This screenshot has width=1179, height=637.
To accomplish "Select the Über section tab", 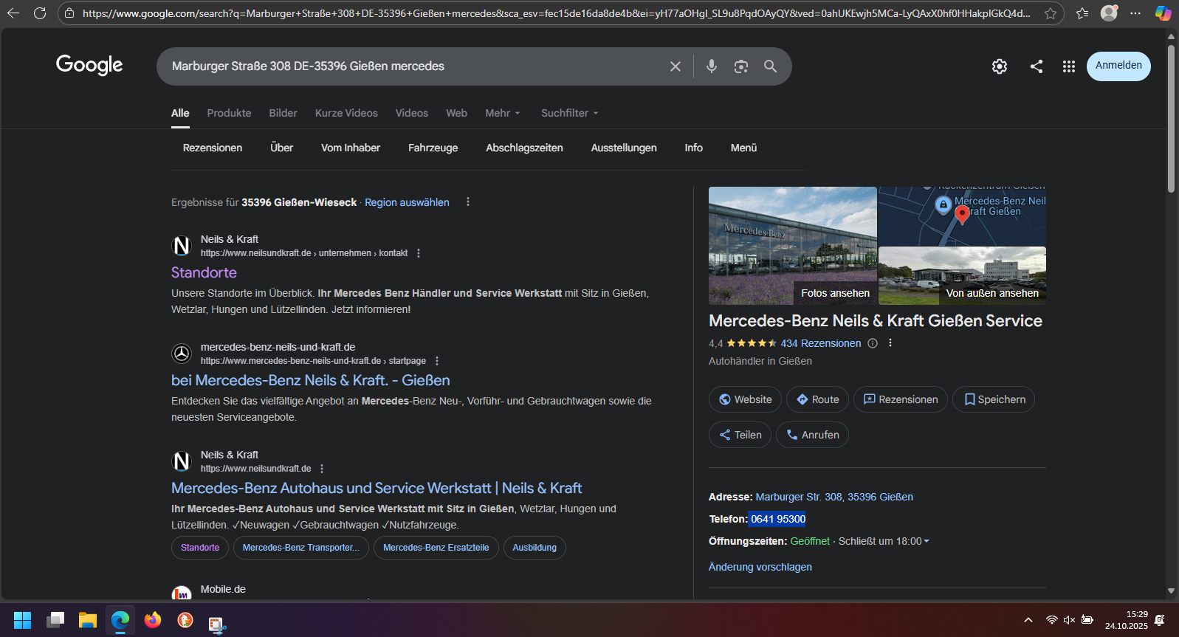I will [x=281, y=148].
